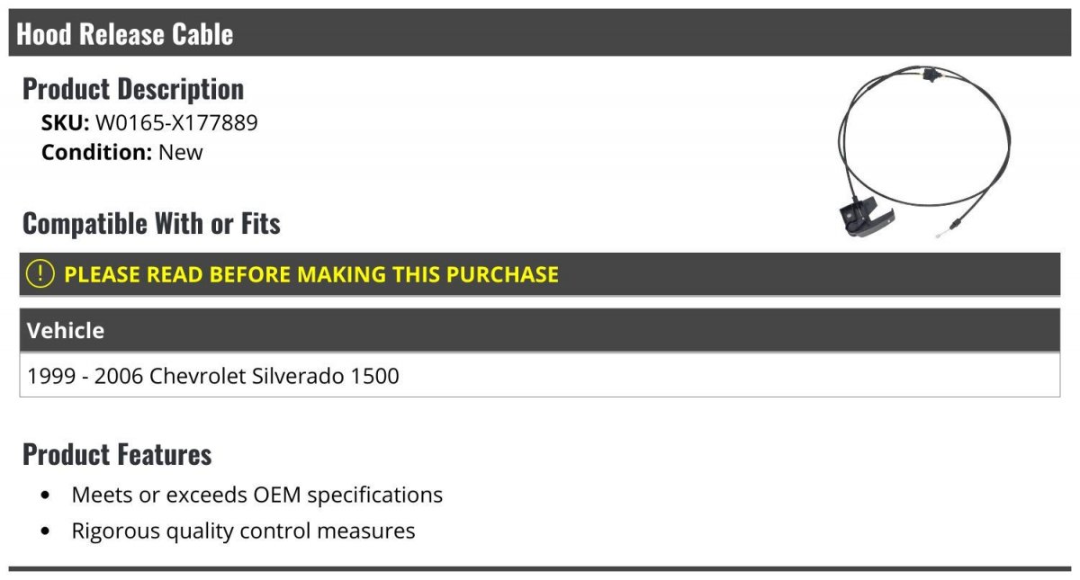Click the Condition: New line
Image resolution: width=1080 pixels, height=580 pixels.
tap(122, 152)
